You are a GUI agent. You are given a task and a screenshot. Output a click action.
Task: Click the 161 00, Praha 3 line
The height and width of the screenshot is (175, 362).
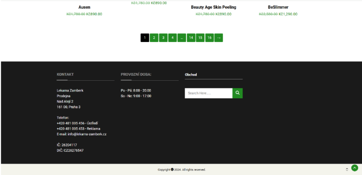tap(69, 107)
